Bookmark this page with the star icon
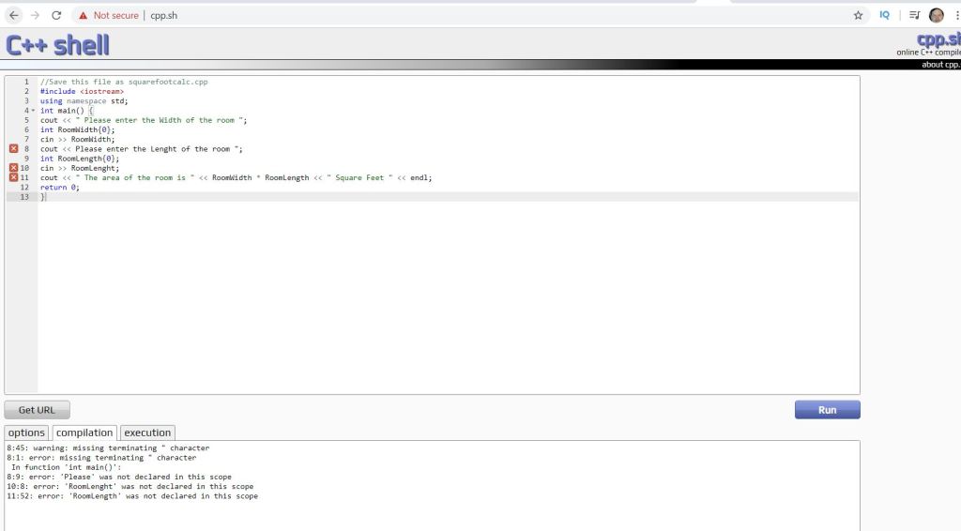The height and width of the screenshot is (531, 961). point(858,15)
